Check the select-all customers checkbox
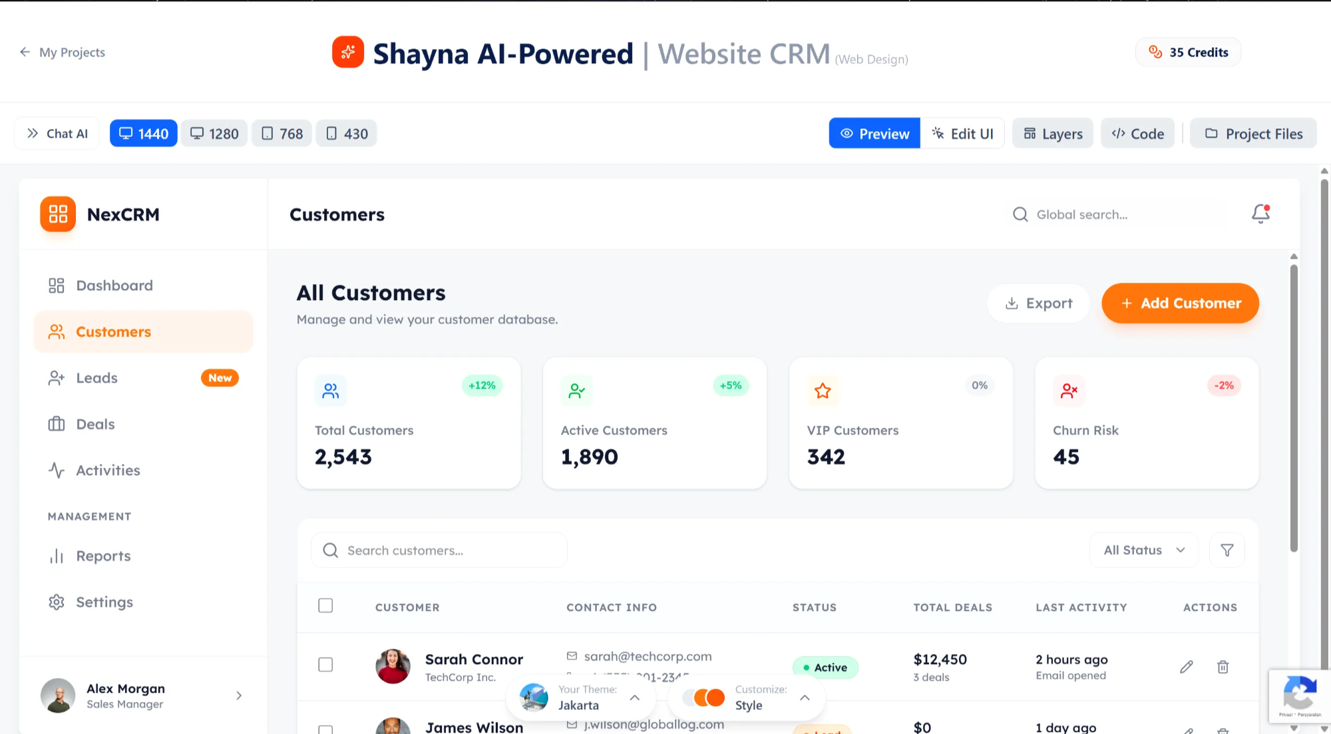Screen dimensions: 1331x734 click(x=325, y=606)
